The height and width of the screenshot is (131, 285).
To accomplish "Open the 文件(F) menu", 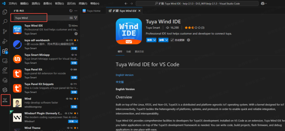I will tap(13, 3).
